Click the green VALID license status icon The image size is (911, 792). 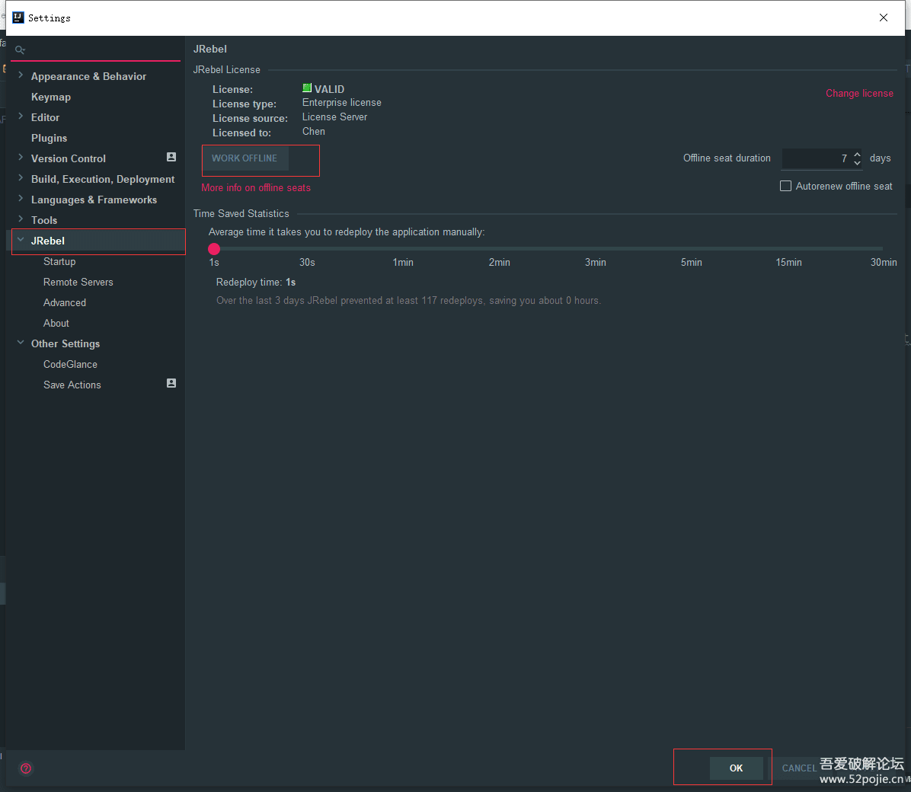coord(307,88)
